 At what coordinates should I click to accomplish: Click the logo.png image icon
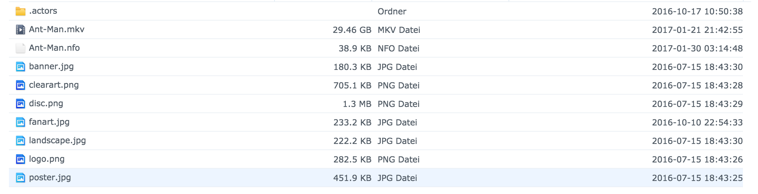click(21, 159)
